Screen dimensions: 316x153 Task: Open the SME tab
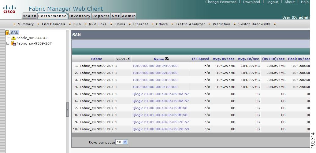(116, 16)
